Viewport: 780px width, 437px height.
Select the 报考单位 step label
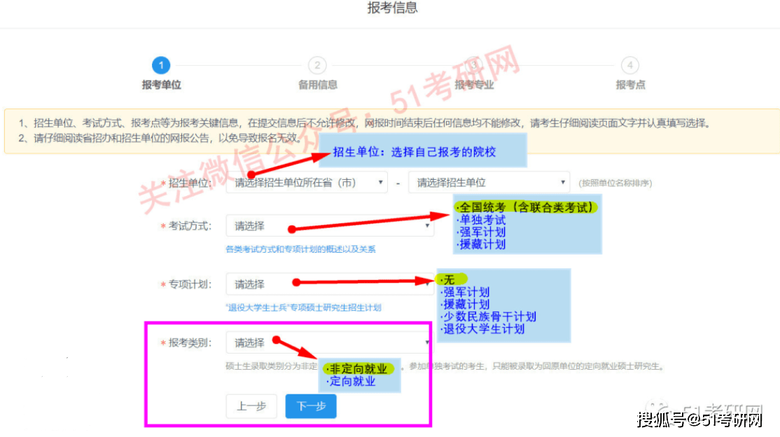(x=161, y=85)
